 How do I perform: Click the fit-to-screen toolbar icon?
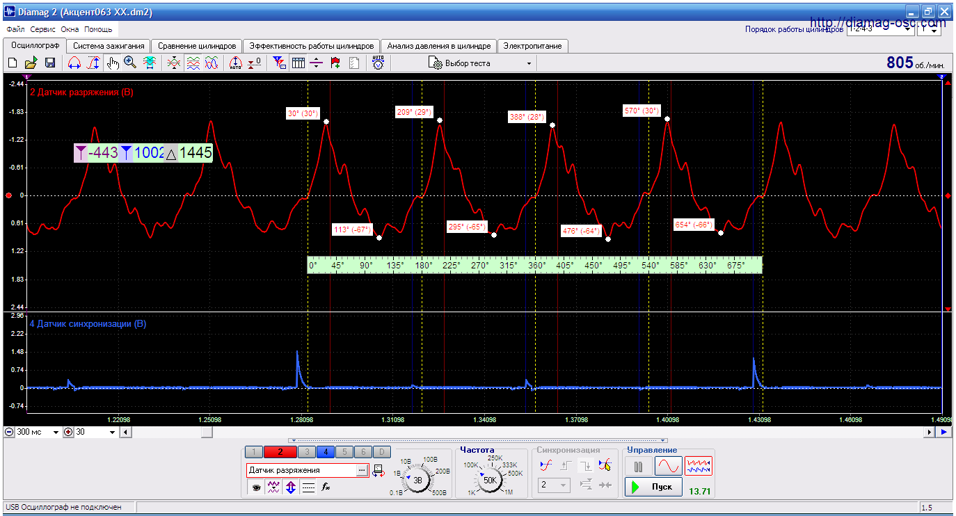click(x=149, y=63)
